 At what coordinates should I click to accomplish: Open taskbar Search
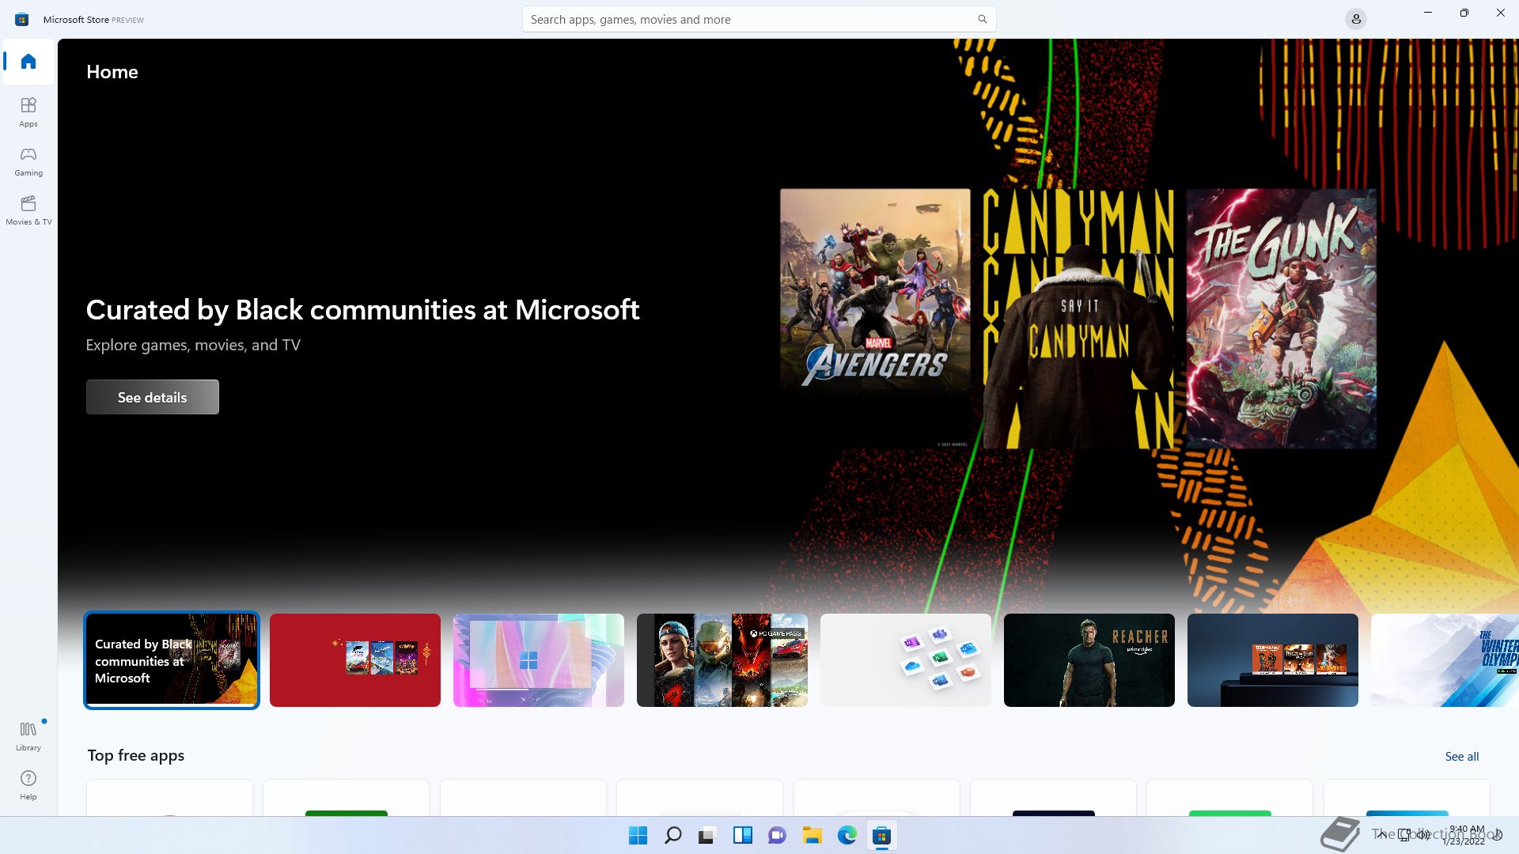(673, 836)
